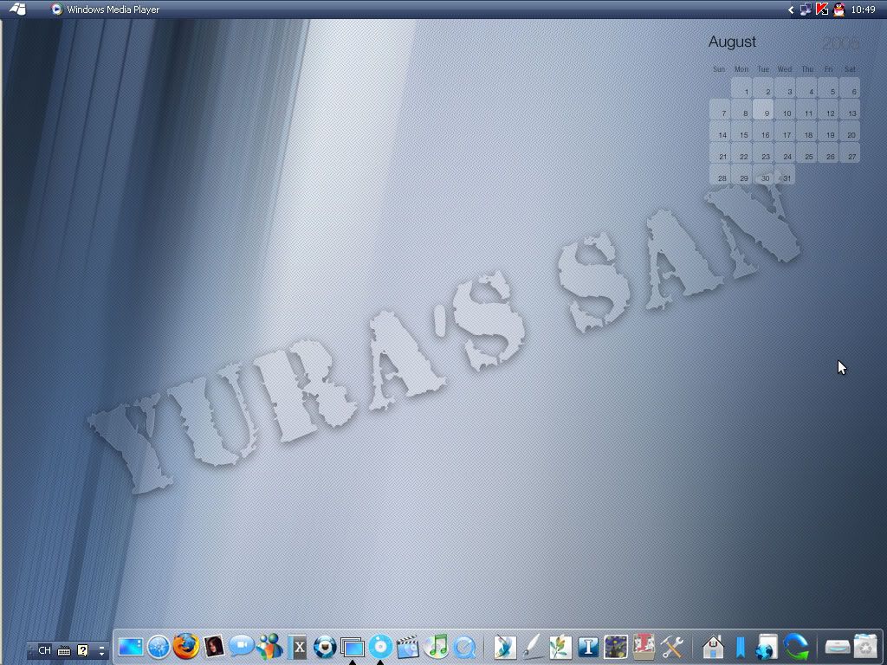Switch CH input language indicator
887x665 pixels.
44,650
